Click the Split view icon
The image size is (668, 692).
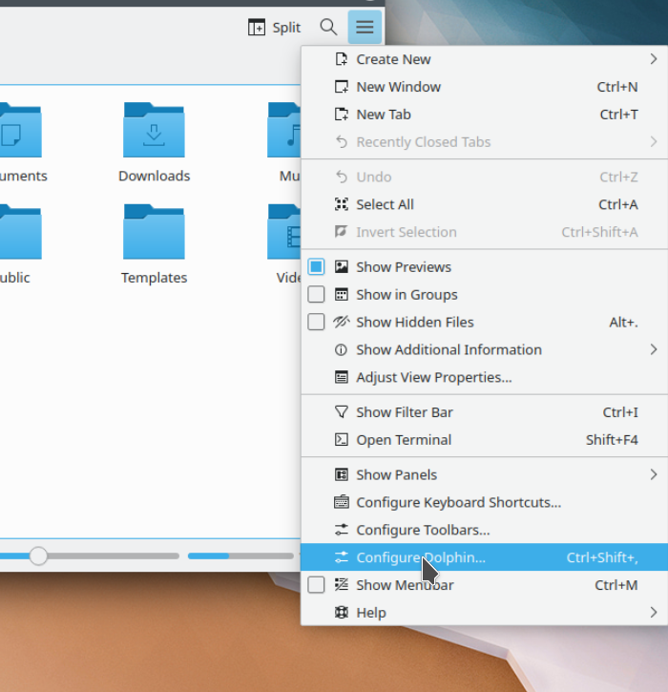click(257, 28)
